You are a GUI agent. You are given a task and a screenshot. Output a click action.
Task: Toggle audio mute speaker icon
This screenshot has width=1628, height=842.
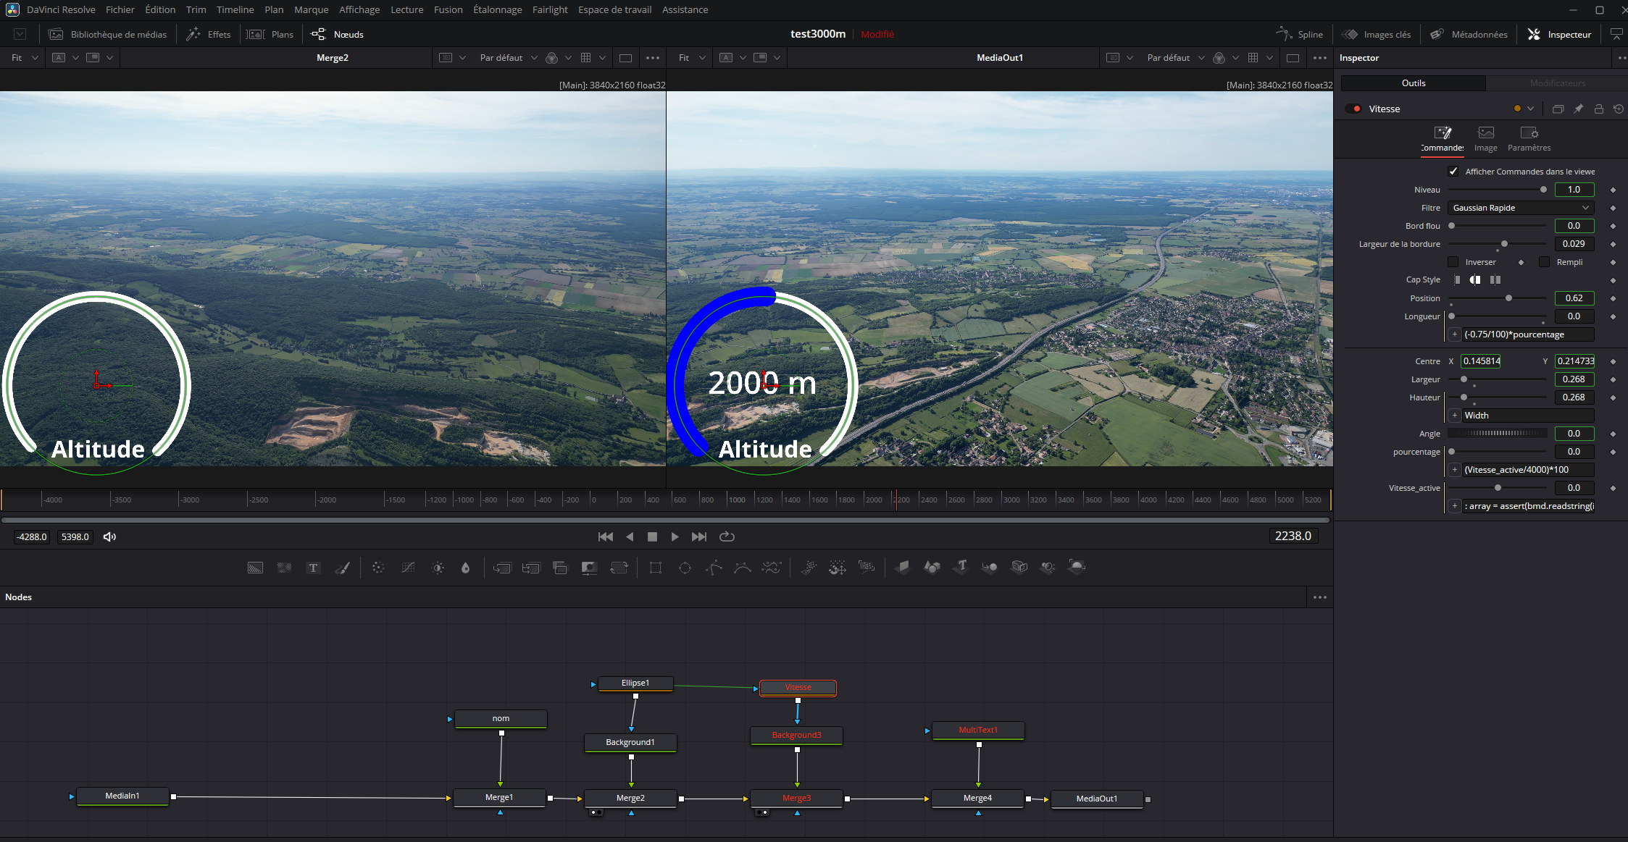tap(109, 536)
